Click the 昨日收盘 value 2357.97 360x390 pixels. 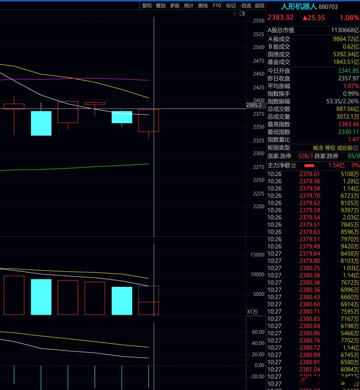click(348, 79)
